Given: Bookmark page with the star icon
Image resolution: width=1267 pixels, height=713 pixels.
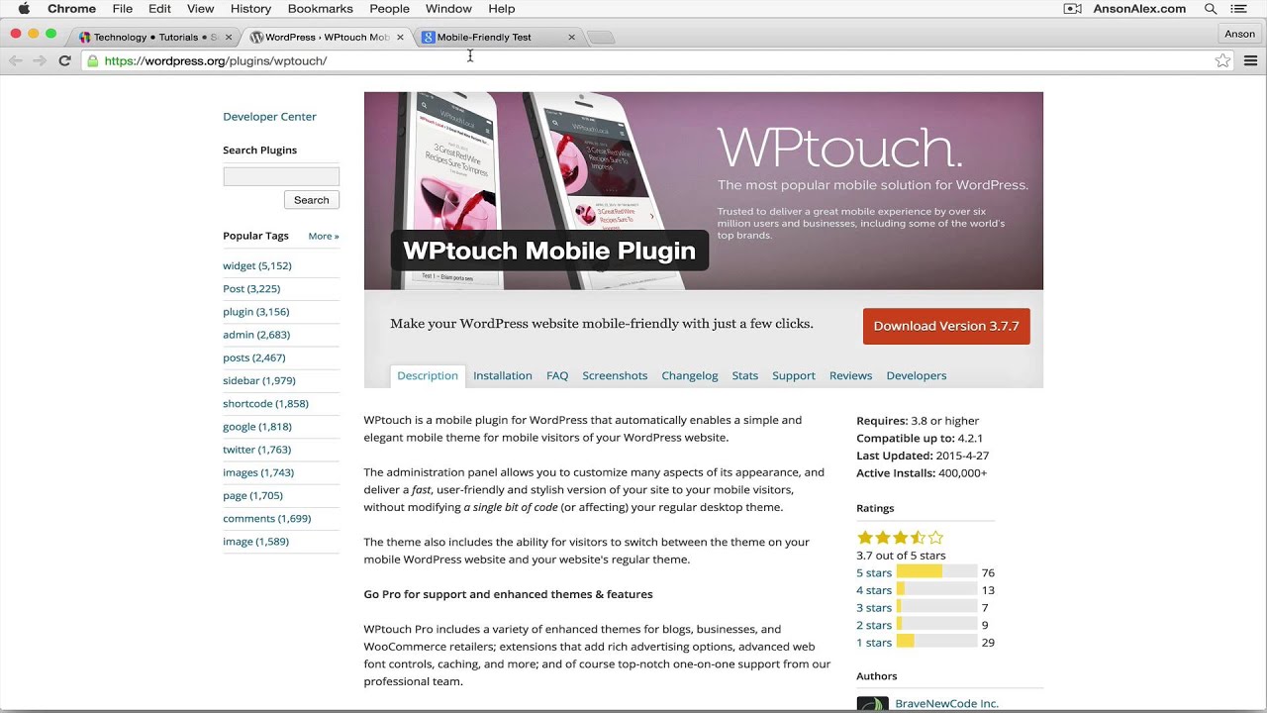Looking at the screenshot, I should pyautogui.click(x=1222, y=60).
